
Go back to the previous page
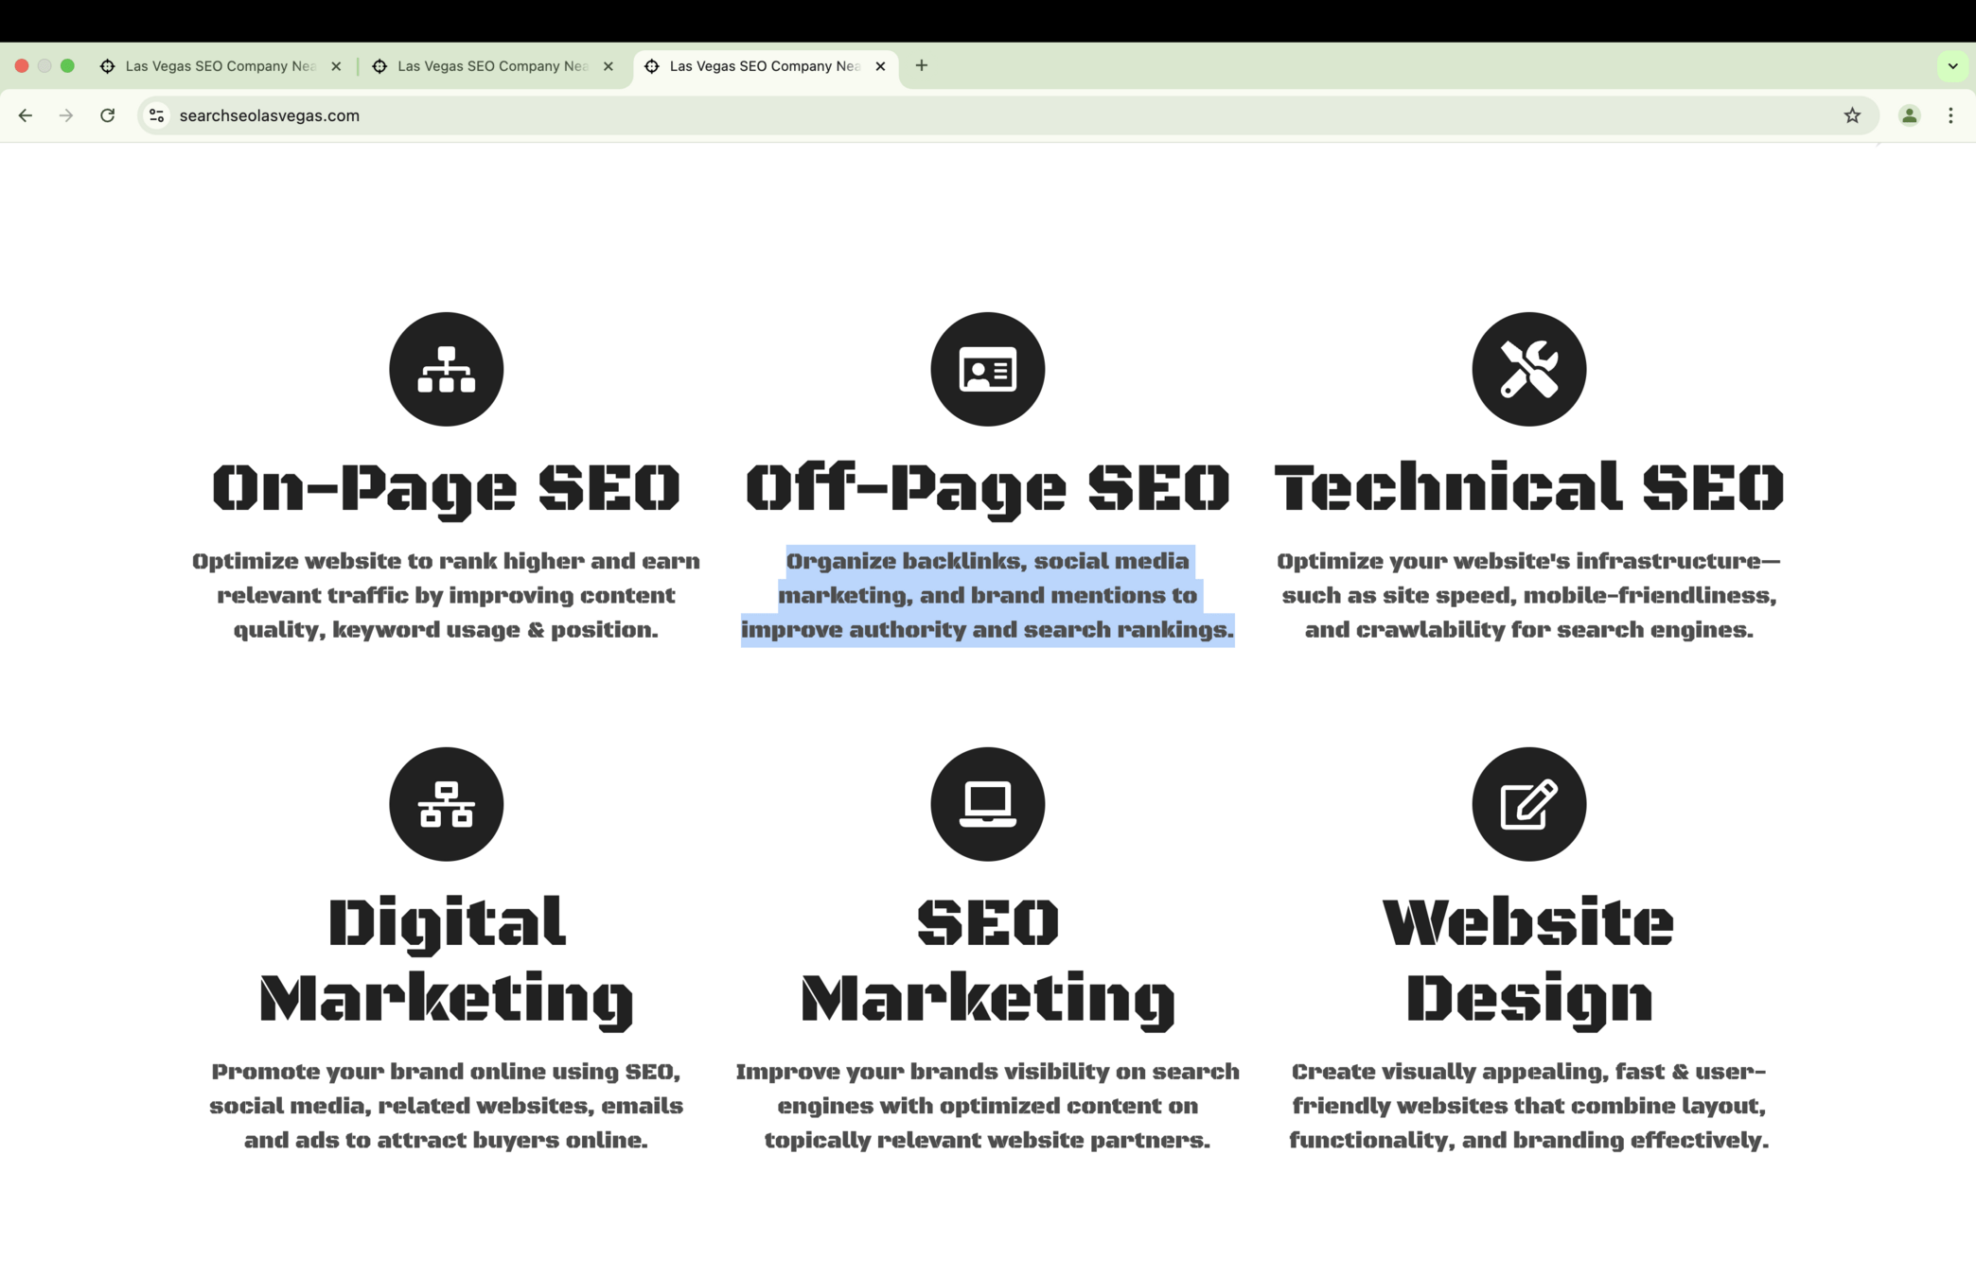pos(26,115)
